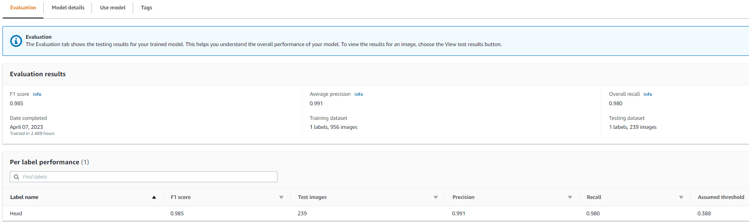Click the F1 score column sort arrow
This screenshot has height=223, width=749.
281,197
